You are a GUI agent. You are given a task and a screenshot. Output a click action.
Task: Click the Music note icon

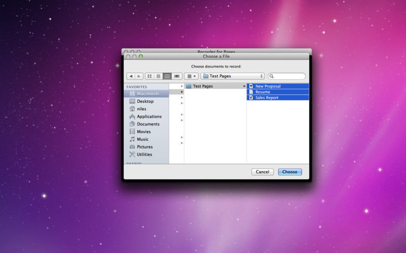(x=132, y=139)
